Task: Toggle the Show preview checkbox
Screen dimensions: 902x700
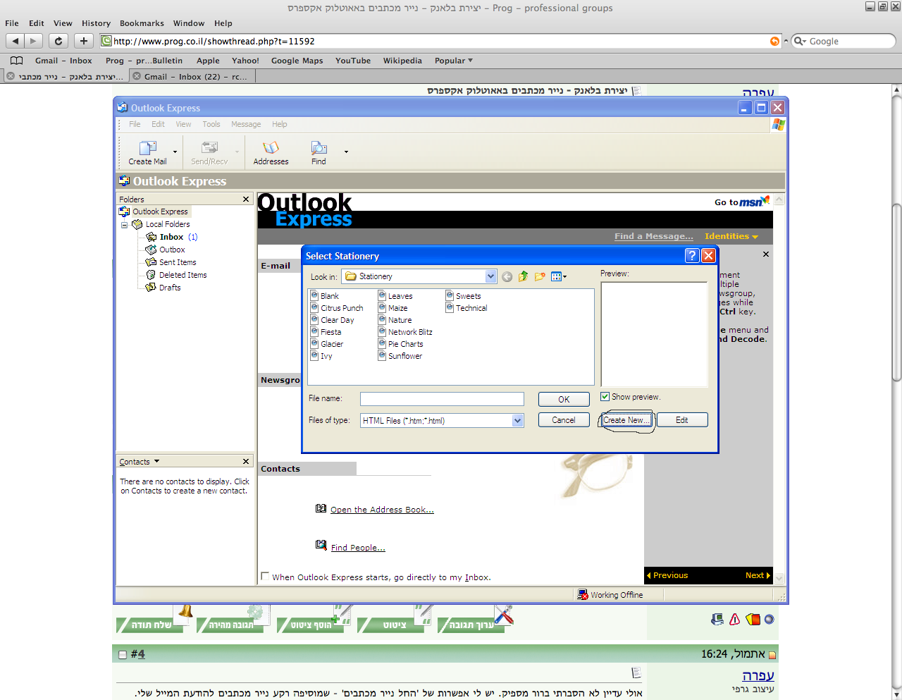Action: [605, 397]
